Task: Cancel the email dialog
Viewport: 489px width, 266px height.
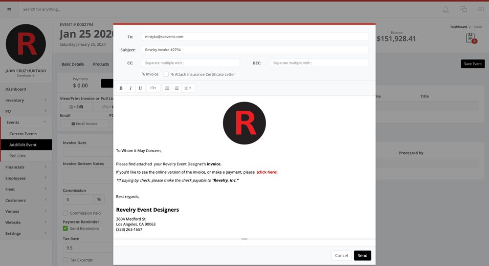Action: pos(341,255)
